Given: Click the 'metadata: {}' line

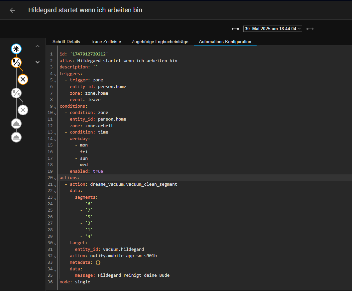Looking at the screenshot, I should (x=85, y=262).
